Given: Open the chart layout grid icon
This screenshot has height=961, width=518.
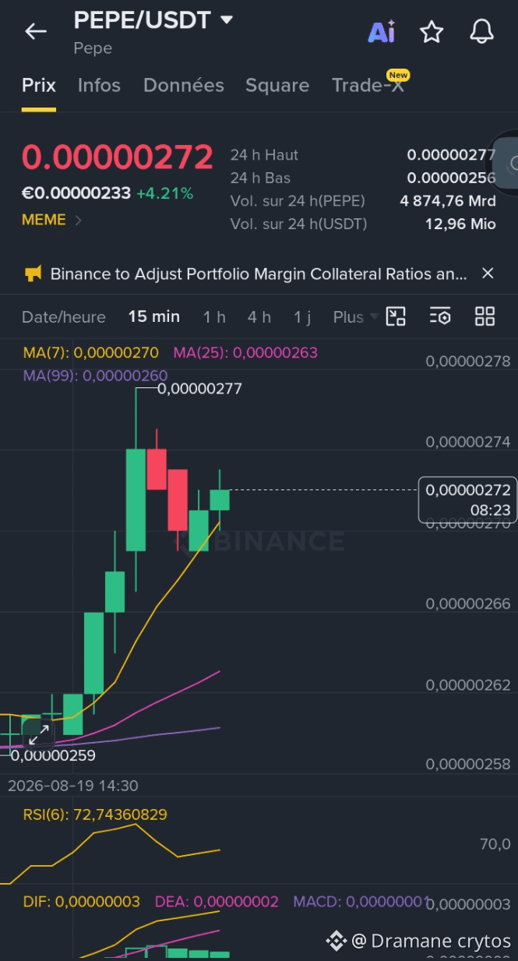Looking at the screenshot, I should click(485, 316).
